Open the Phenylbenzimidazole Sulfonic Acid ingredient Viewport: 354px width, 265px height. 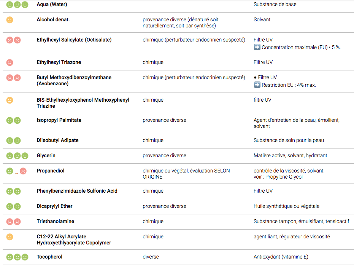[x=77, y=191]
